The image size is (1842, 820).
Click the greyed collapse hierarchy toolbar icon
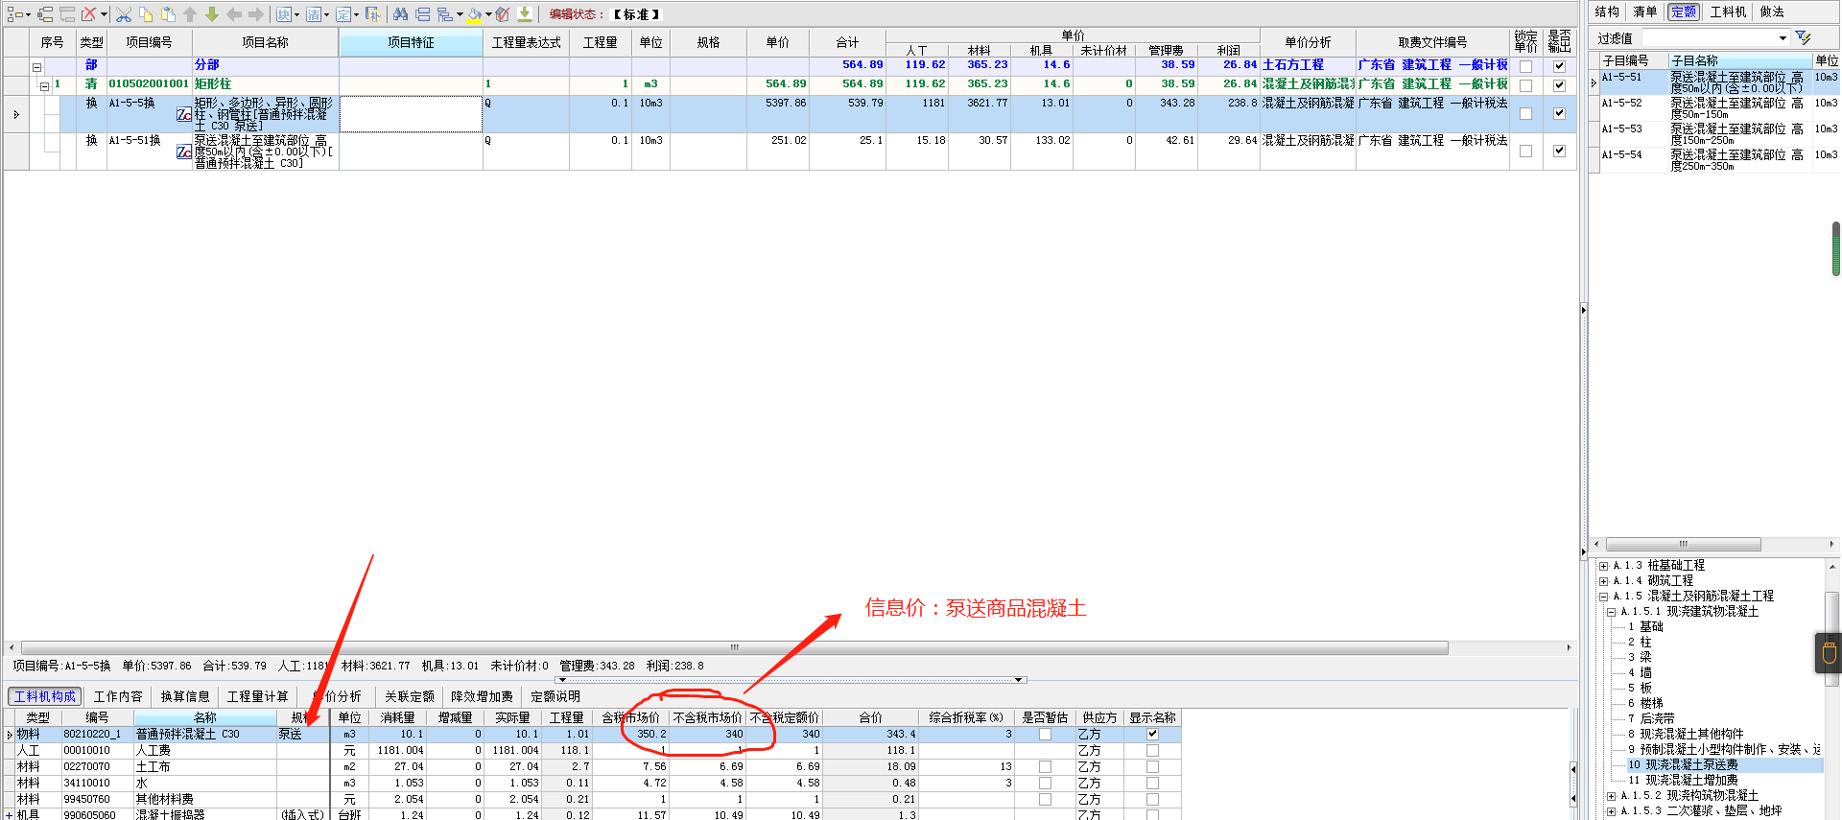click(x=67, y=14)
